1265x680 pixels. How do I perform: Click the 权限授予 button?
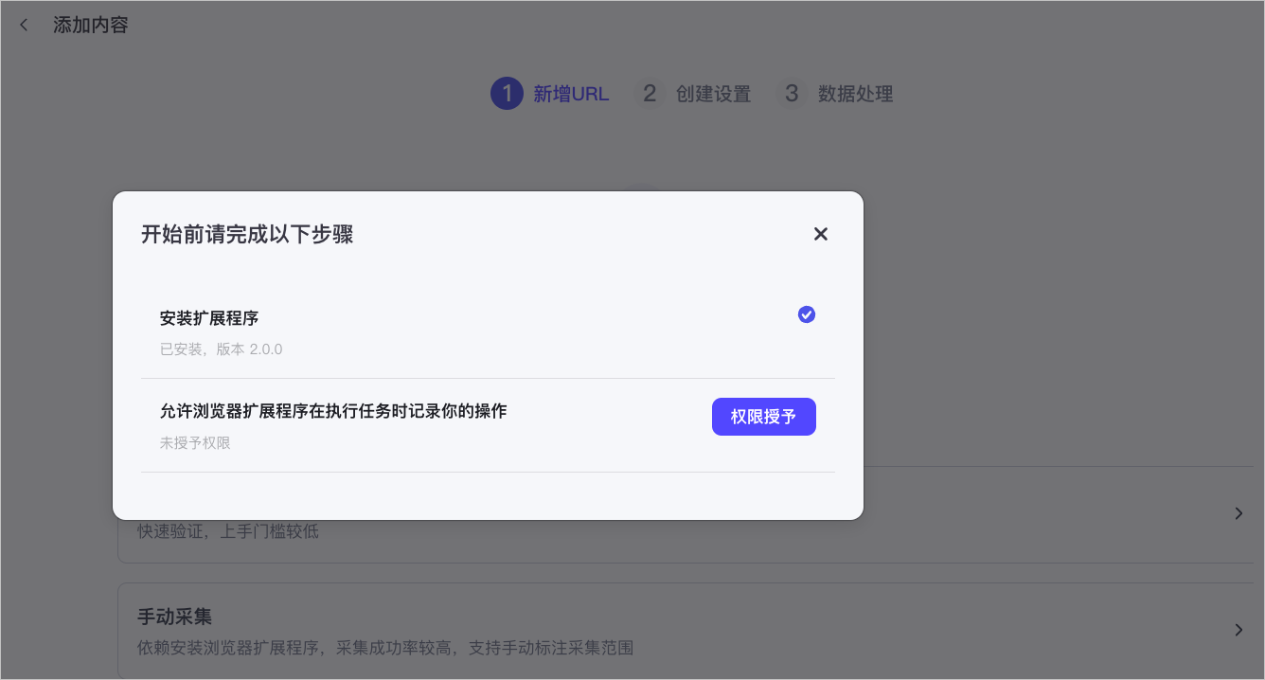[x=764, y=417]
